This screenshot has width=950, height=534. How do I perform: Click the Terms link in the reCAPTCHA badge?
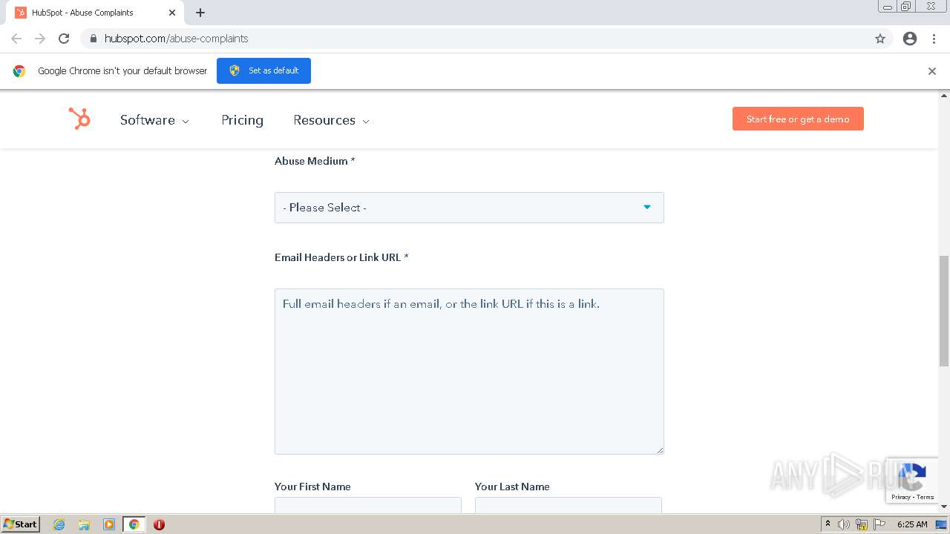(926, 497)
